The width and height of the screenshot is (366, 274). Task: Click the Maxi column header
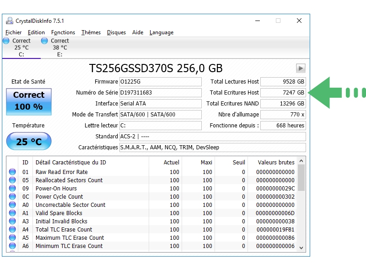(198, 163)
